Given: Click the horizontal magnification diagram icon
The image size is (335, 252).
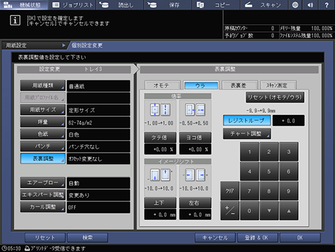Looking at the screenshot, I should [195, 110].
